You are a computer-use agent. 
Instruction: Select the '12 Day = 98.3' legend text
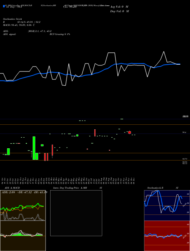(x=14, y=7)
